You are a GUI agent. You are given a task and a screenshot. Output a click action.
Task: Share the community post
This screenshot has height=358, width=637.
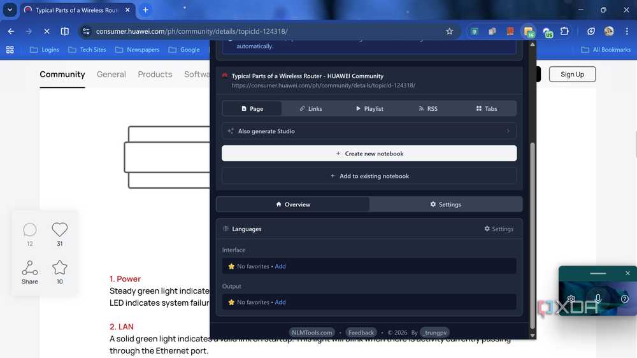point(30,272)
